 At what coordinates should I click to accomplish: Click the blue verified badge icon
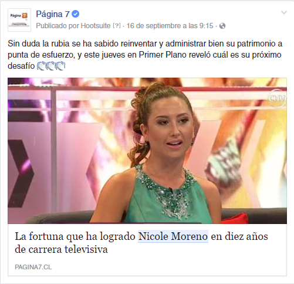[x=75, y=14]
